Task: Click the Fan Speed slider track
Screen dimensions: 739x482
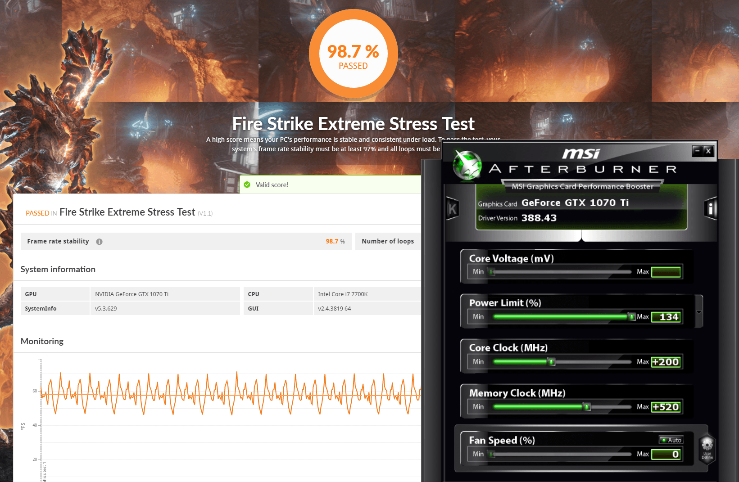Action: (561, 454)
